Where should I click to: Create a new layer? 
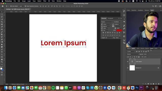(x=156, y=84)
